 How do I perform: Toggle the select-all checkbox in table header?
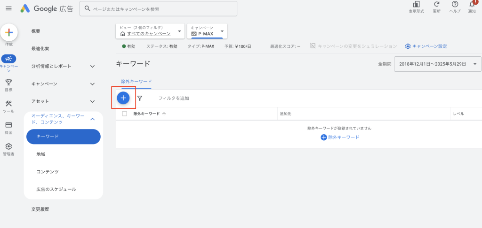coord(125,114)
